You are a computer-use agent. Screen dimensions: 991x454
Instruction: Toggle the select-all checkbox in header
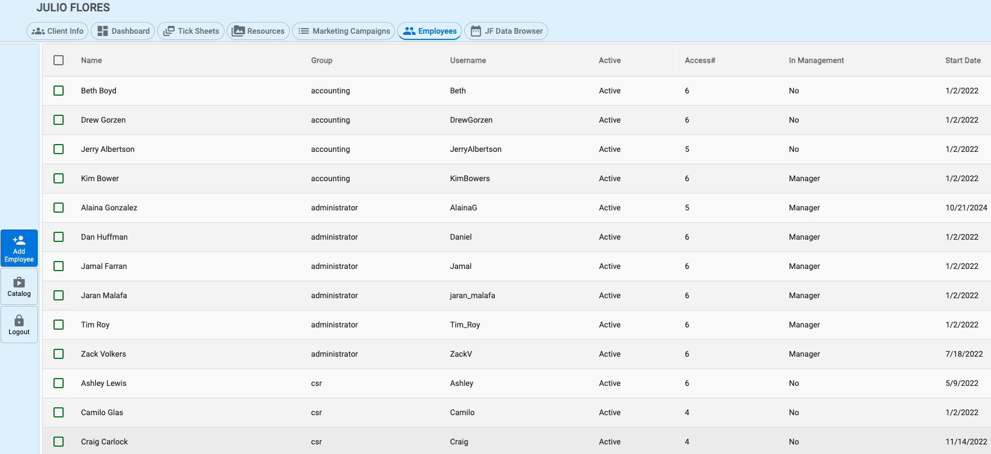pyautogui.click(x=59, y=60)
